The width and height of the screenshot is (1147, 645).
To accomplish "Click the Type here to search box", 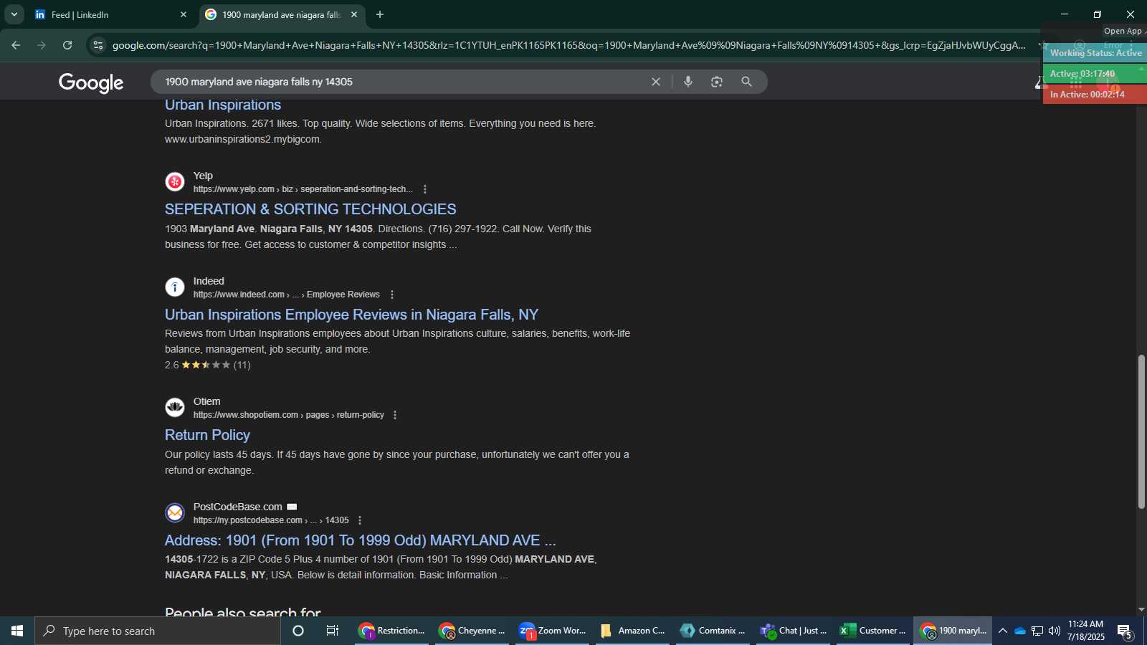I will coord(158,631).
